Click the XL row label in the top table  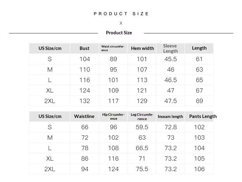[50, 91]
